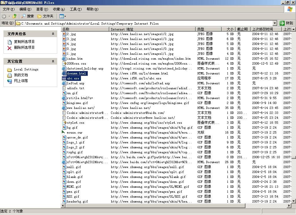Click 复制所选项目 link
Image resolution: width=296 pixels, height=215 pixels.
(24, 42)
